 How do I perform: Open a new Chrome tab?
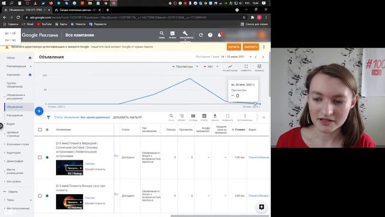(108, 10)
